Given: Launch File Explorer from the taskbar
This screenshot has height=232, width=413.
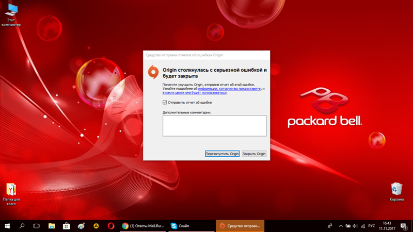Looking at the screenshot, I should [52, 226].
